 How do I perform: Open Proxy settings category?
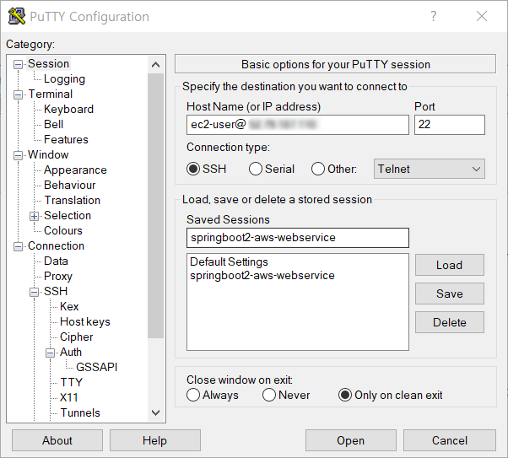click(x=58, y=277)
